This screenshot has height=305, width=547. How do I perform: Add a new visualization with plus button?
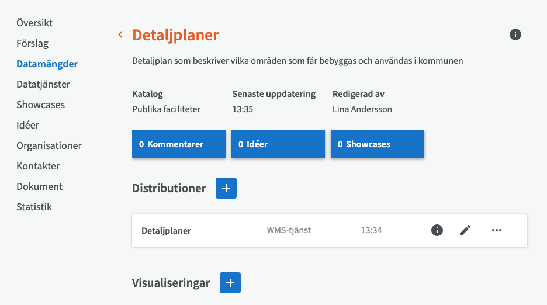click(230, 283)
